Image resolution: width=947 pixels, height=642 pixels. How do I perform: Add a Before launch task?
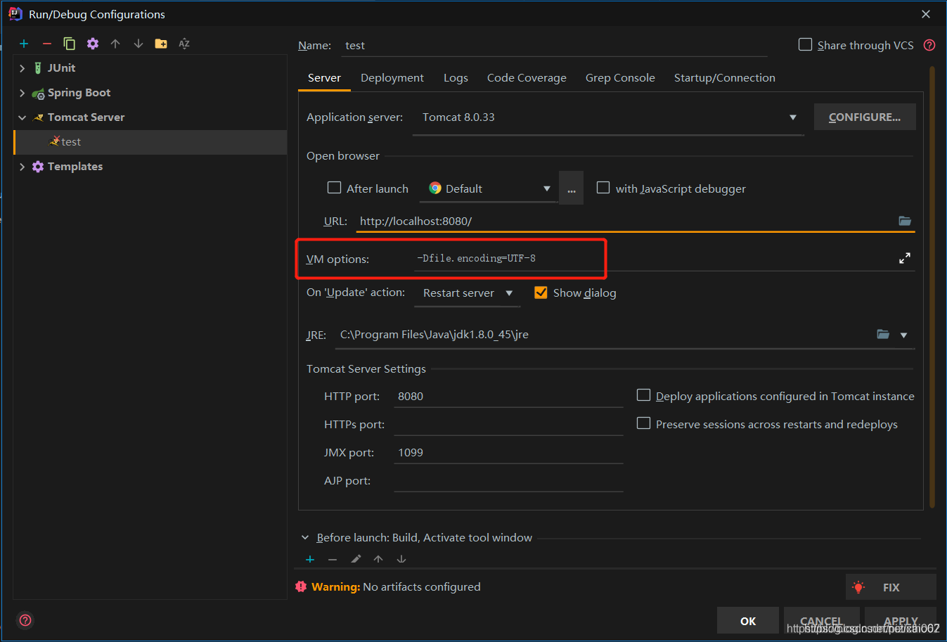click(x=310, y=559)
